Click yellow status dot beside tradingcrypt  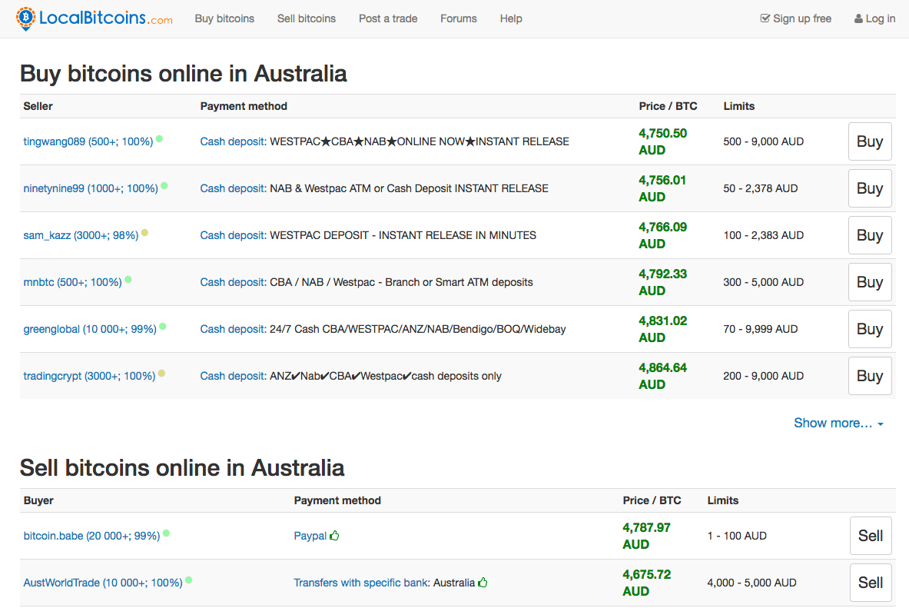coord(161,374)
